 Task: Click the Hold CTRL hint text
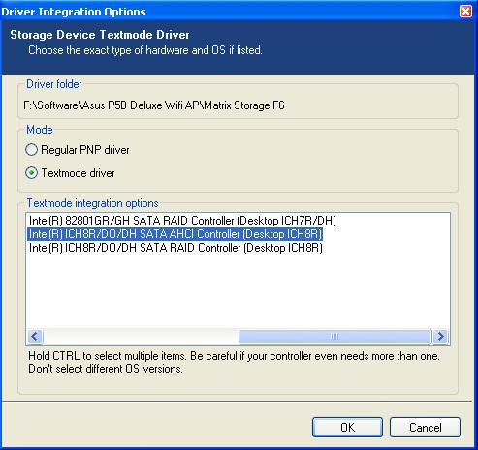234,362
